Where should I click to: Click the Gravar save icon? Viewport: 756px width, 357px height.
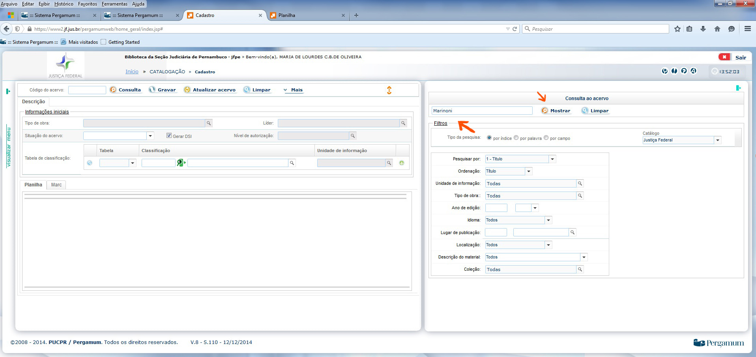click(152, 90)
